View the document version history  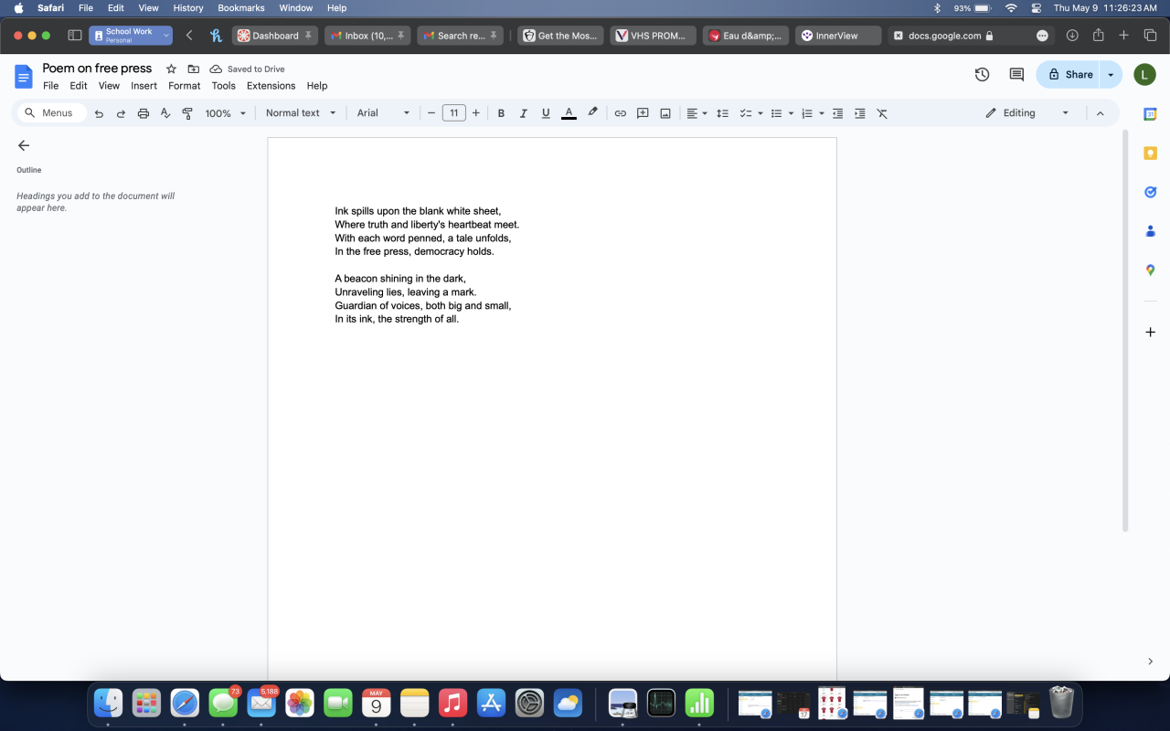983,75
